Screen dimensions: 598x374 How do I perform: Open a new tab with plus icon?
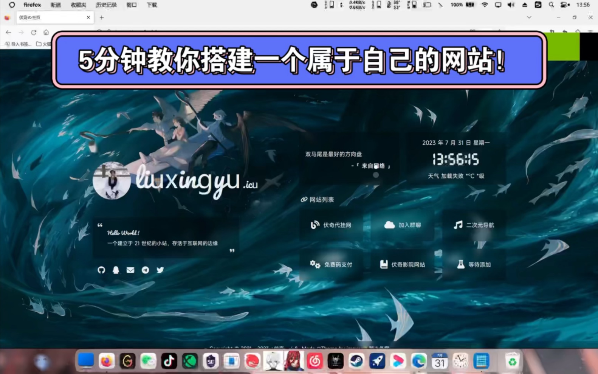[x=101, y=17]
